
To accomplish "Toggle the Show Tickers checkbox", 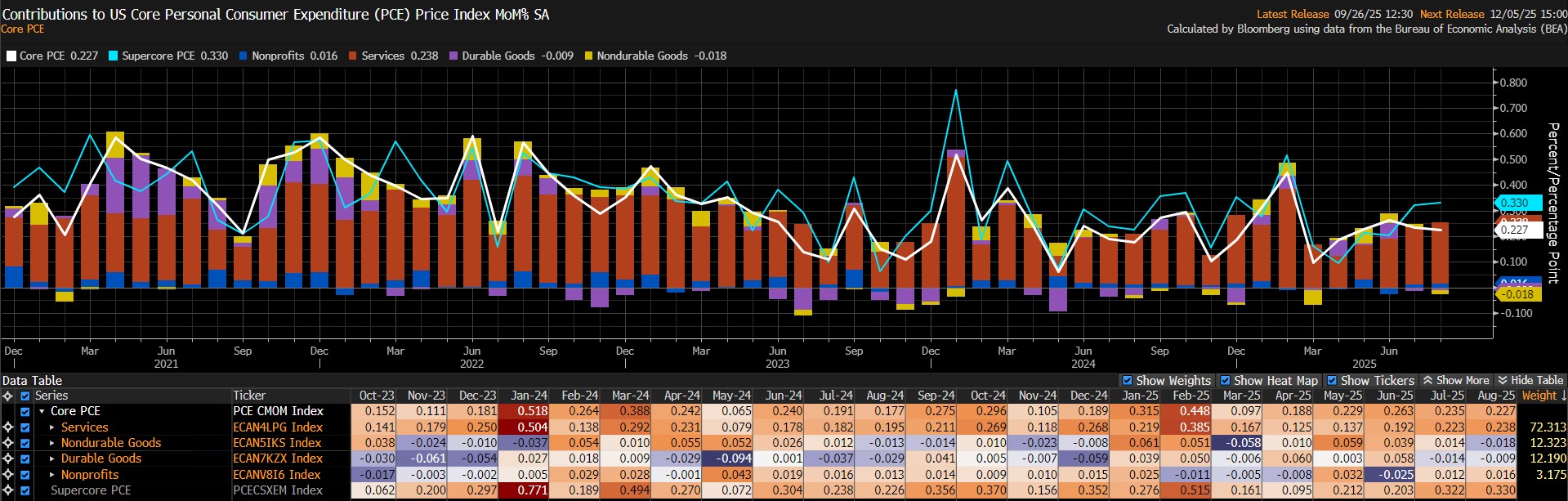I will (1332, 381).
